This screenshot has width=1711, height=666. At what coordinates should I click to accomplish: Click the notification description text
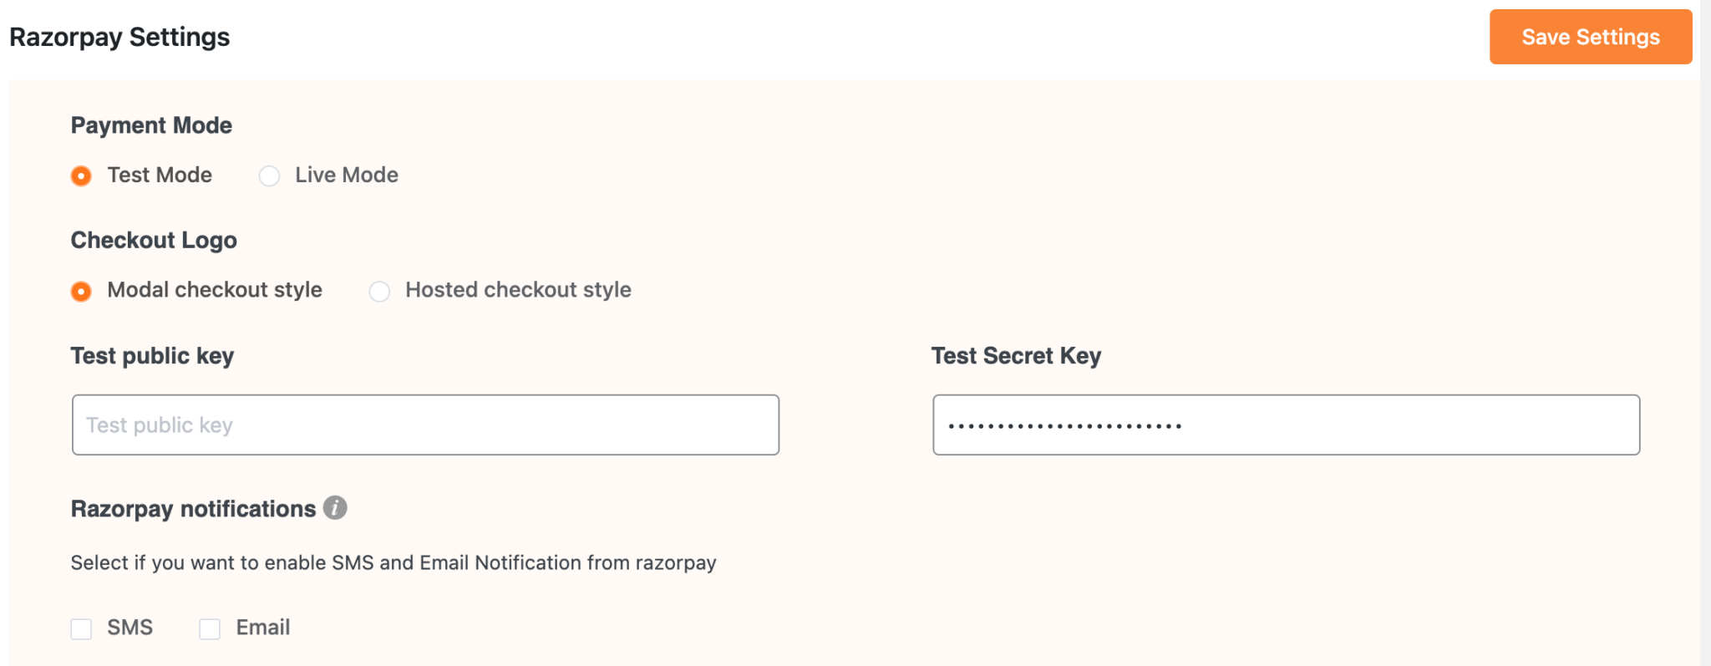(x=393, y=562)
